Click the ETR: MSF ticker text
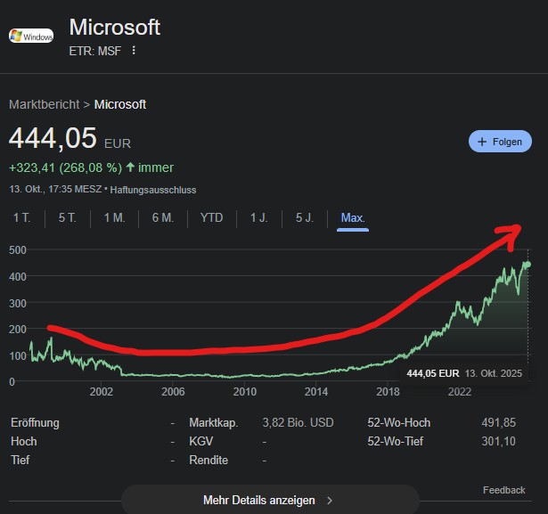Screen dimensions: 548x514 coord(95,51)
